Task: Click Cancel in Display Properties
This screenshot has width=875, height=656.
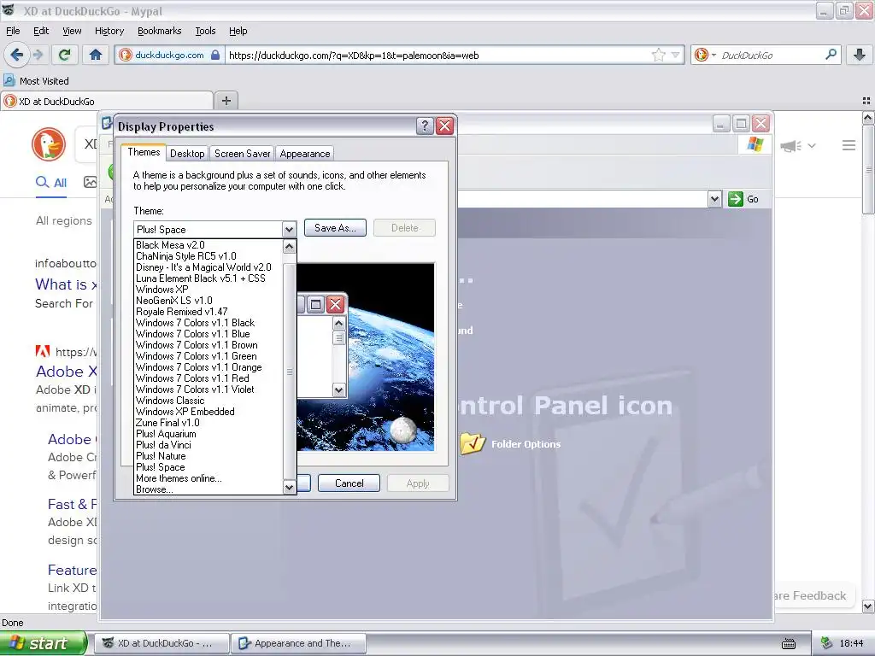Action: click(349, 483)
